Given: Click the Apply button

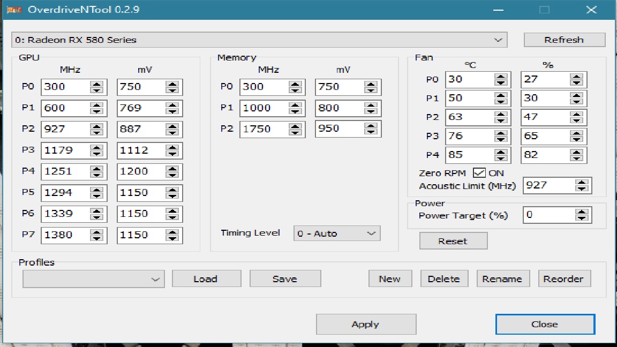Looking at the screenshot, I should [366, 324].
